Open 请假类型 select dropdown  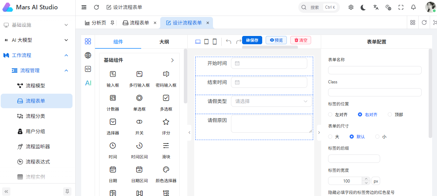tap(272, 101)
